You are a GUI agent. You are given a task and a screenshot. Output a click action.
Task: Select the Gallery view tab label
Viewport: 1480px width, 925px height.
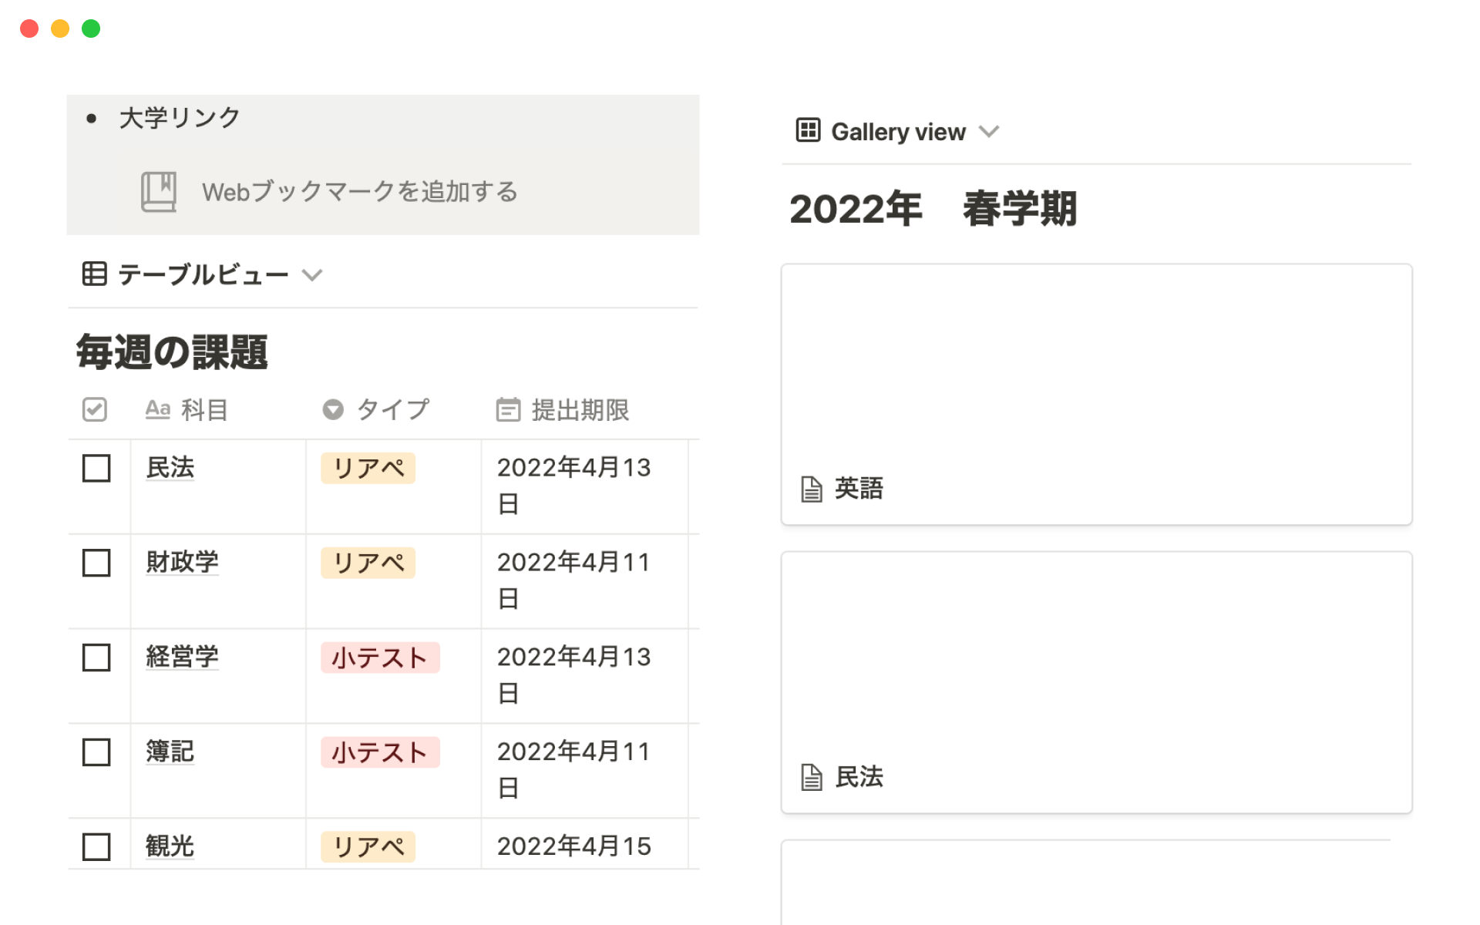coord(898,132)
